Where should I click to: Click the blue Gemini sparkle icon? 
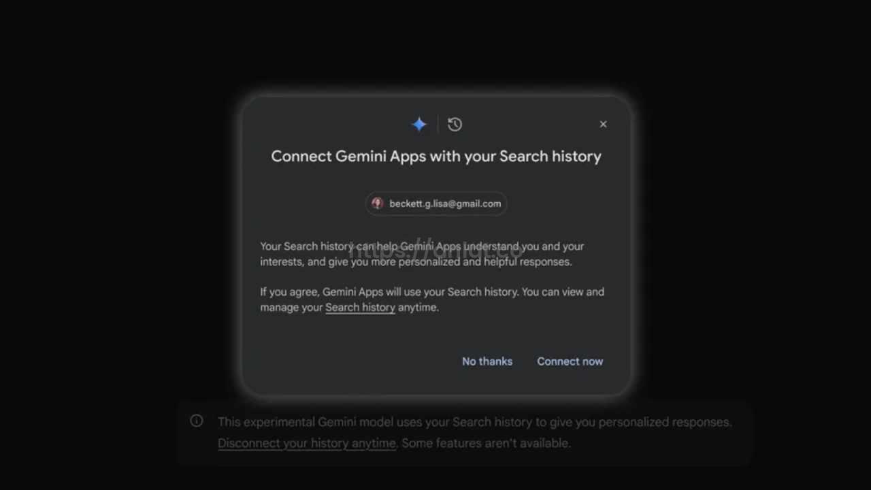point(419,124)
